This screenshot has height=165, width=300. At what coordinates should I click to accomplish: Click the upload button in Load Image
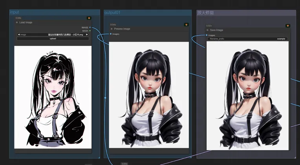click(53, 38)
